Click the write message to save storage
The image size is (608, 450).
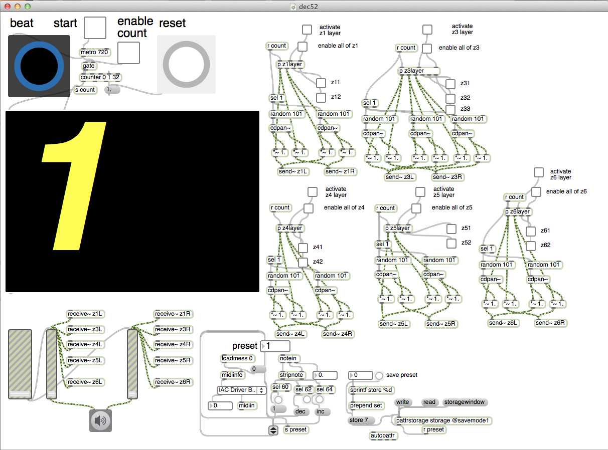tap(402, 402)
